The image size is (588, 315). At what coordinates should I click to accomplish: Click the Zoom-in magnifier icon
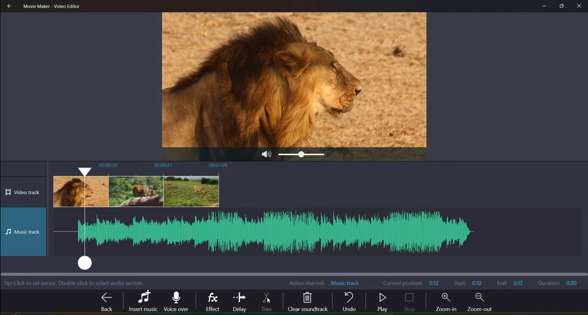pyautogui.click(x=445, y=297)
